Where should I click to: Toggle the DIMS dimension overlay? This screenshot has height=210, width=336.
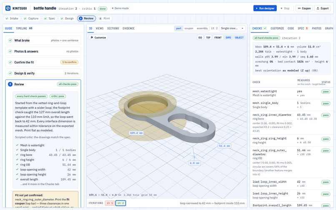tap(228, 37)
